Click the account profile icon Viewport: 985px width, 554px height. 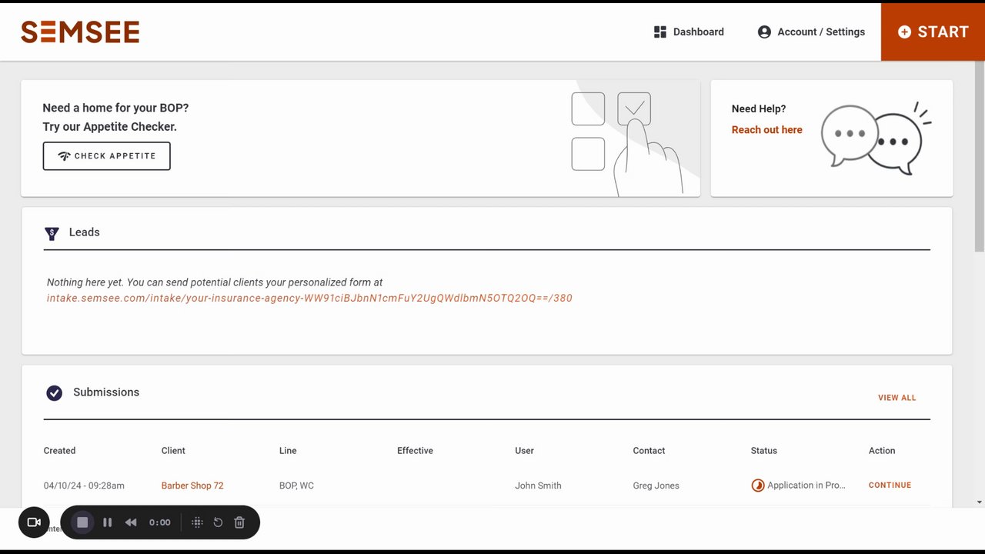764,32
